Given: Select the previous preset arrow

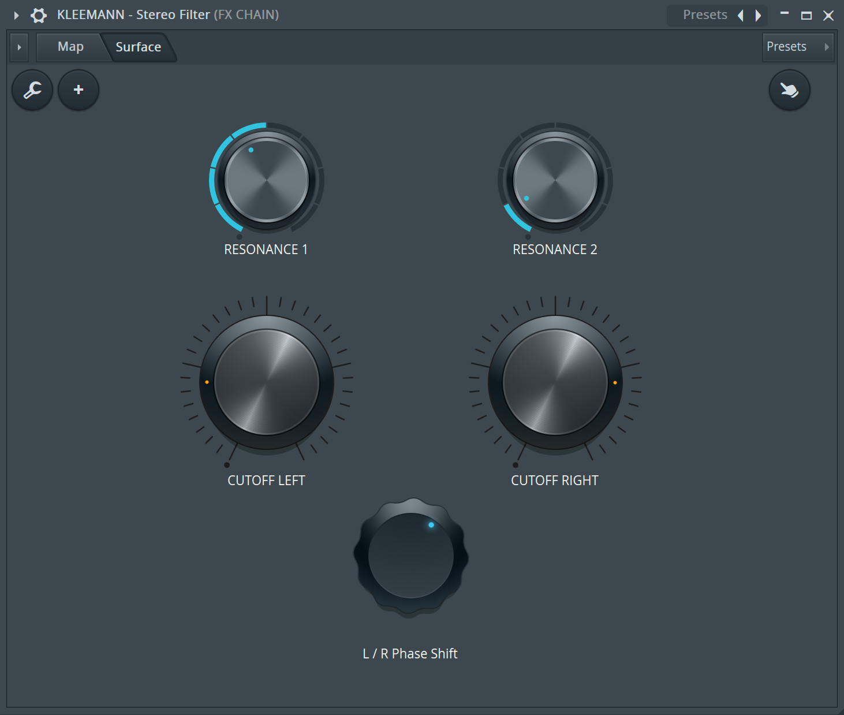Looking at the screenshot, I should (x=741, y=16).
